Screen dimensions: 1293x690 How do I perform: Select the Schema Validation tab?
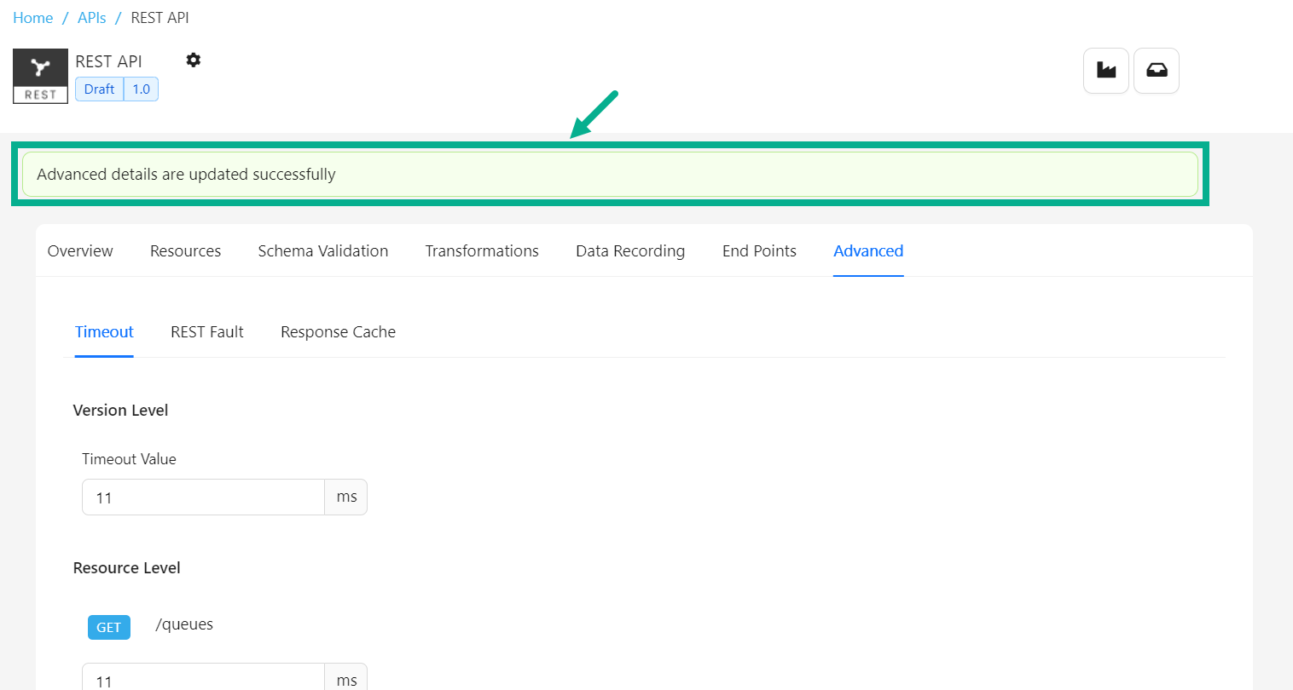323,251
